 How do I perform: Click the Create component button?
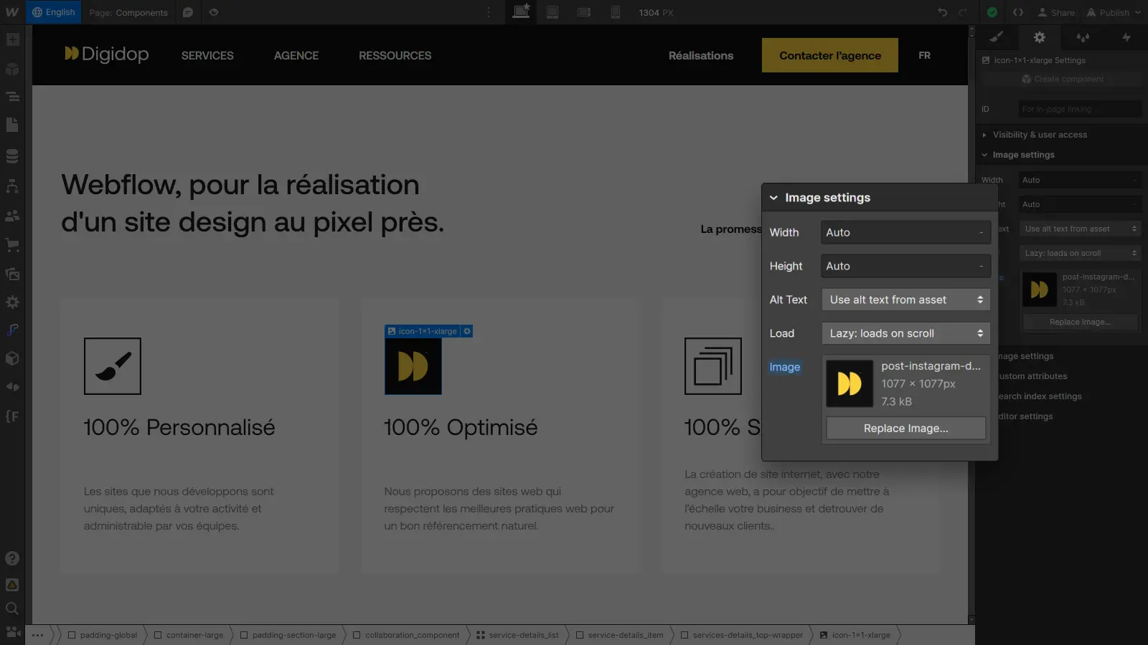pyautogui.click(x=1062, y=79)
